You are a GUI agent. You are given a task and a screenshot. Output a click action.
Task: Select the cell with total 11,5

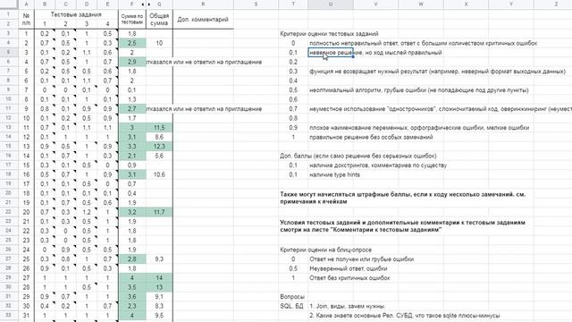[159, 127]
